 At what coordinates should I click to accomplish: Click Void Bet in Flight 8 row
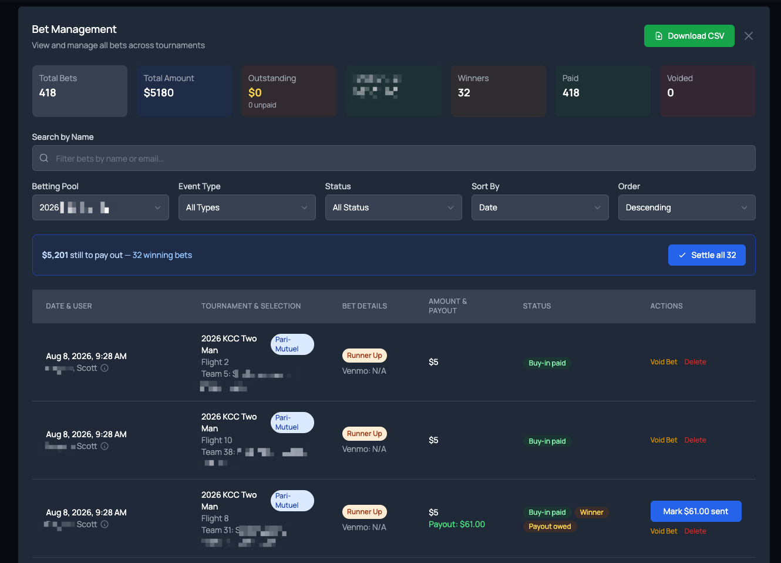click(x=664, y=531)
